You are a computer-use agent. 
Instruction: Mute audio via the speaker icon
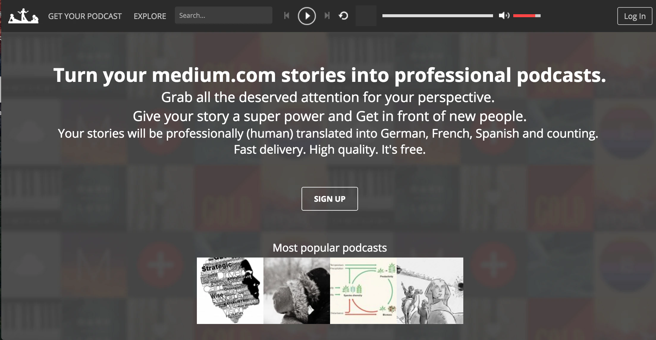[x=504, y=15]
